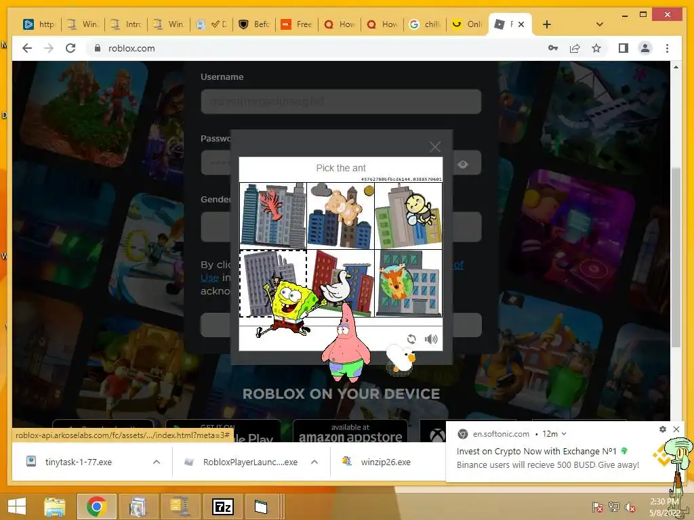
Task: Open 7-Zip from the taskbar
Action: pyautogui.click(x=223, y=506)
